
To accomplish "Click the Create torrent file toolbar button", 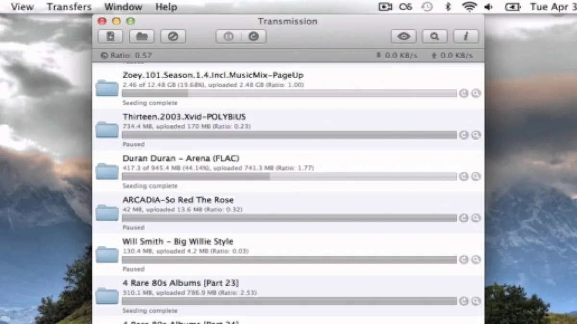I will (110, 36).
